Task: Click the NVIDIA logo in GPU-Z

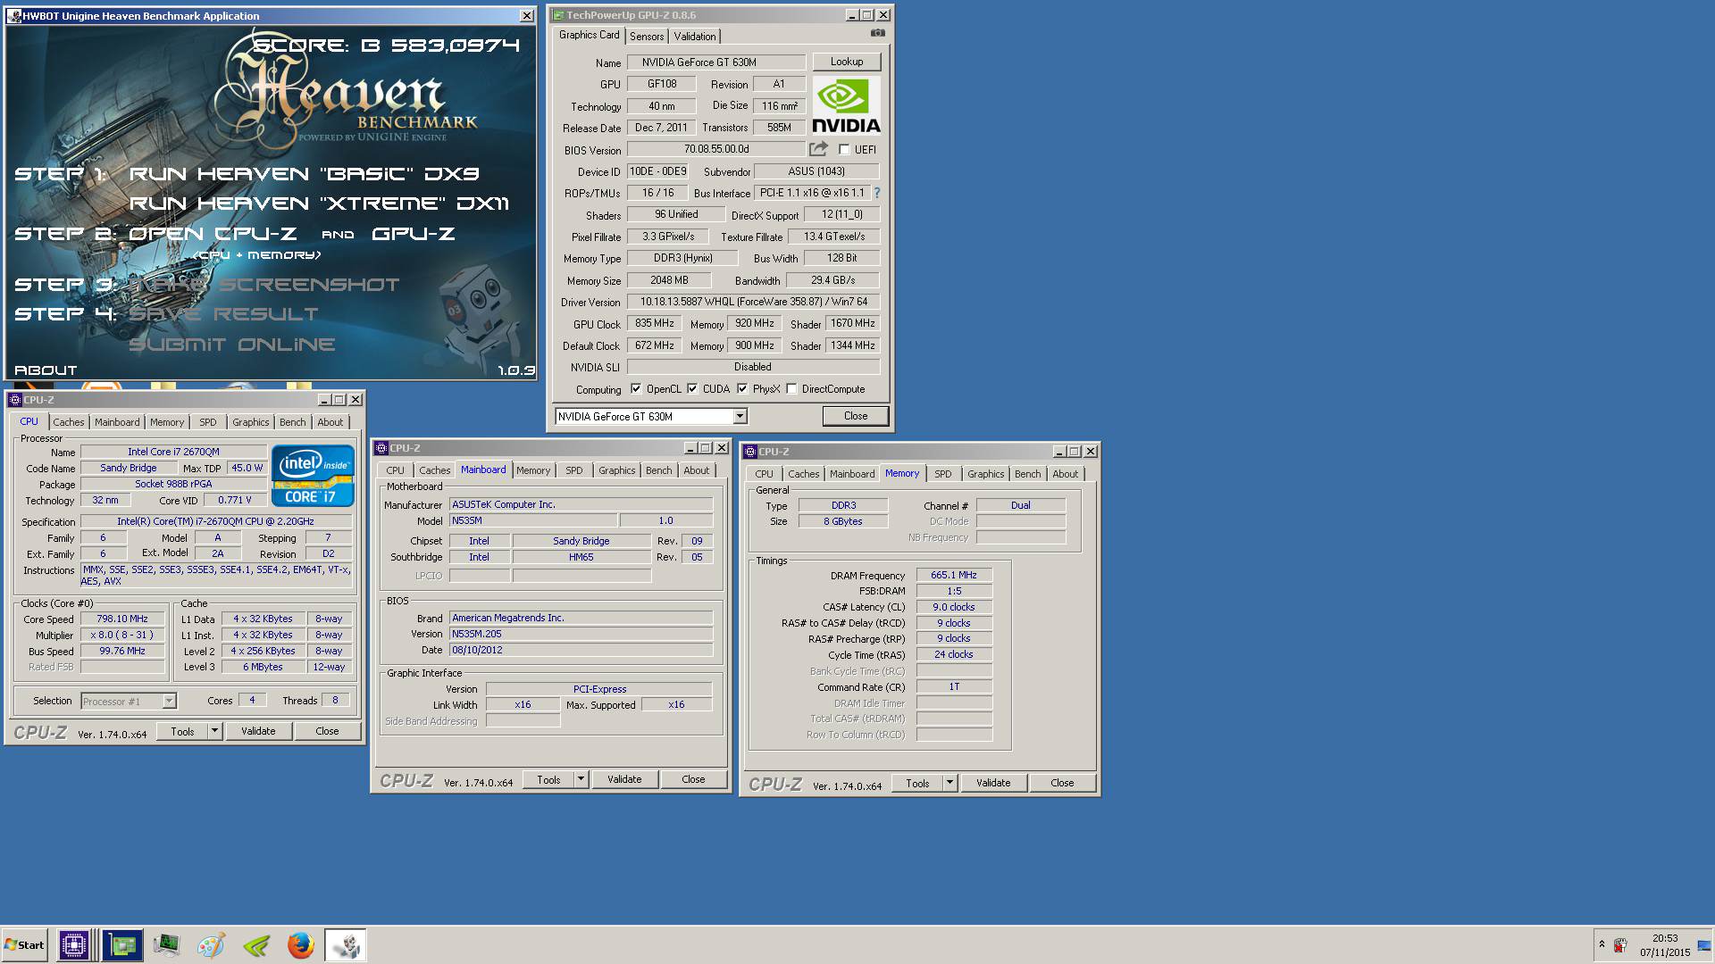Action: click(x=847, y=105)
